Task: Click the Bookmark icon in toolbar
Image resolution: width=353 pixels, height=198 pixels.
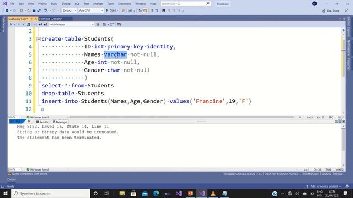Action: tap(164, 10)
